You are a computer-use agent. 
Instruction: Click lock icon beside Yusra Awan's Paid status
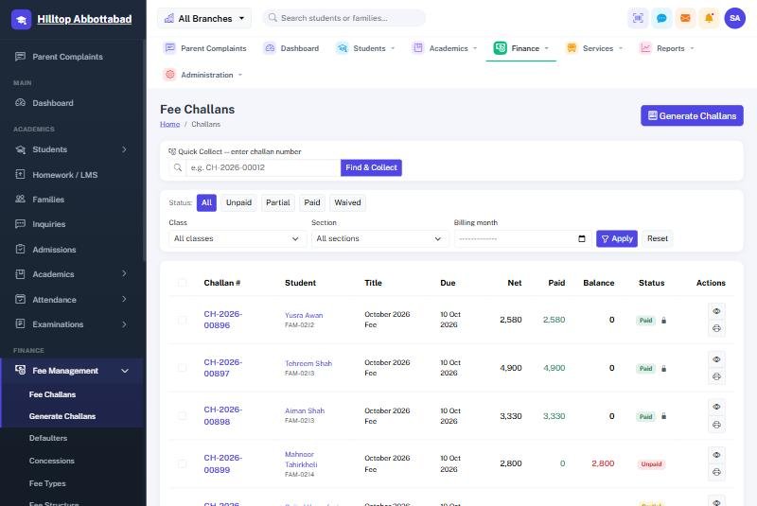[x=664, y=321]
